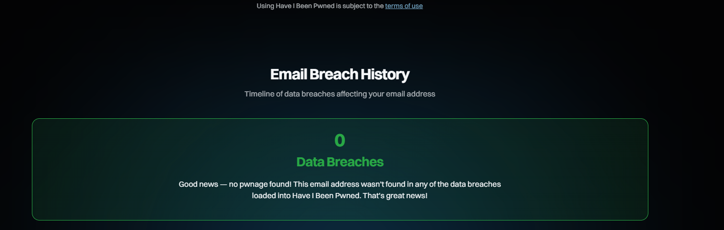724x230 pixels.
Task: Click the green zero breach count
Action: point(340,140)
